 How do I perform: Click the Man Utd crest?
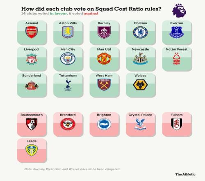104,58
